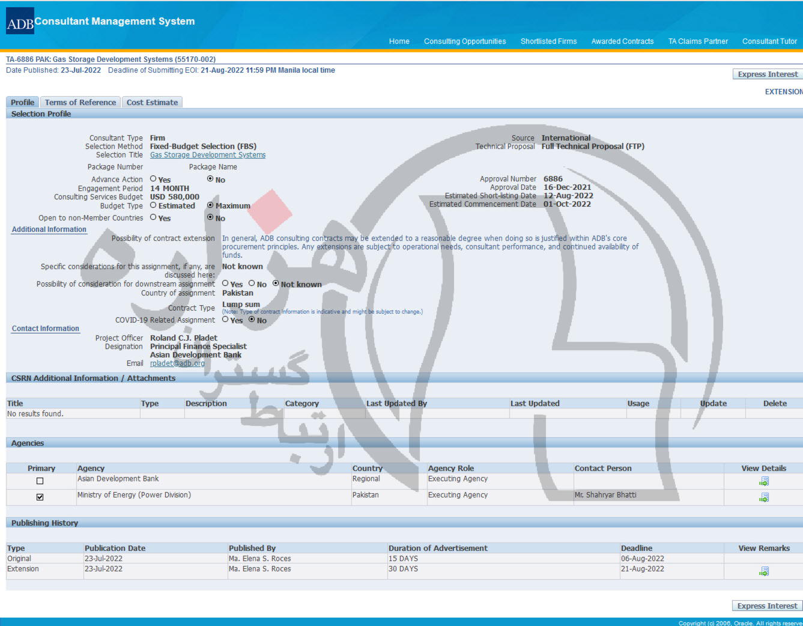
Task: Select No for downstream assignment consideration
Action: pyautogui.click(x=252, y=284)
